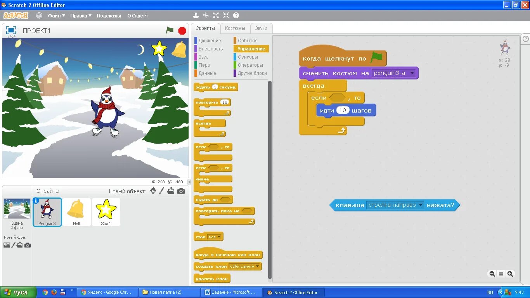The width and height of the screenshot is (530, 298).
Task: Create new sprite from camera icon
Action: (181, 191)
